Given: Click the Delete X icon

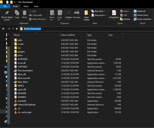Looking at the screenshot, I should click(x=69, y=13).
